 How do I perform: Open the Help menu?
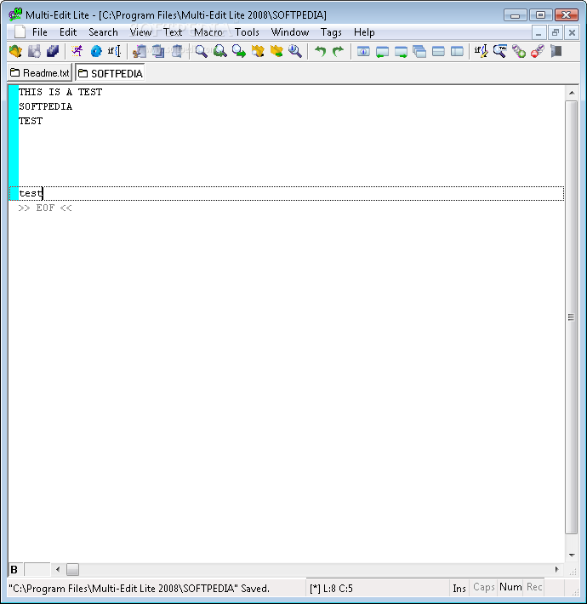pos(364,32)
